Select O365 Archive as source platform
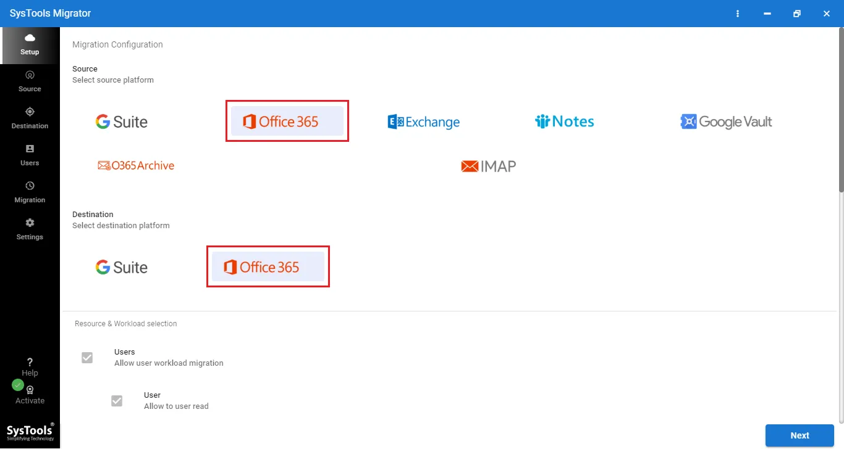This screenshot has height=449, width=844. coord(136,165)
